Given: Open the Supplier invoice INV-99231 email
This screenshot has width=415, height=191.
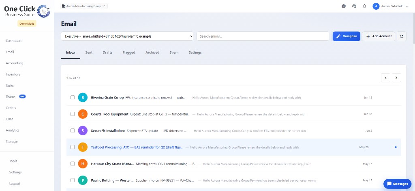Looking at the screenshot, I should pos(165,181).
